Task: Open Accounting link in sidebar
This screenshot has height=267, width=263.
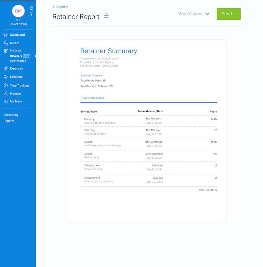Action: 11,115
